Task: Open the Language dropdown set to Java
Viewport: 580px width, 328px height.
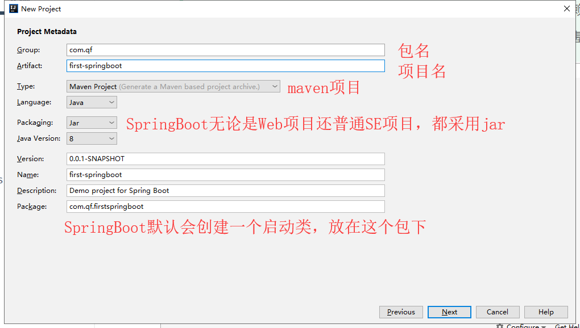Action: [92, 102]
